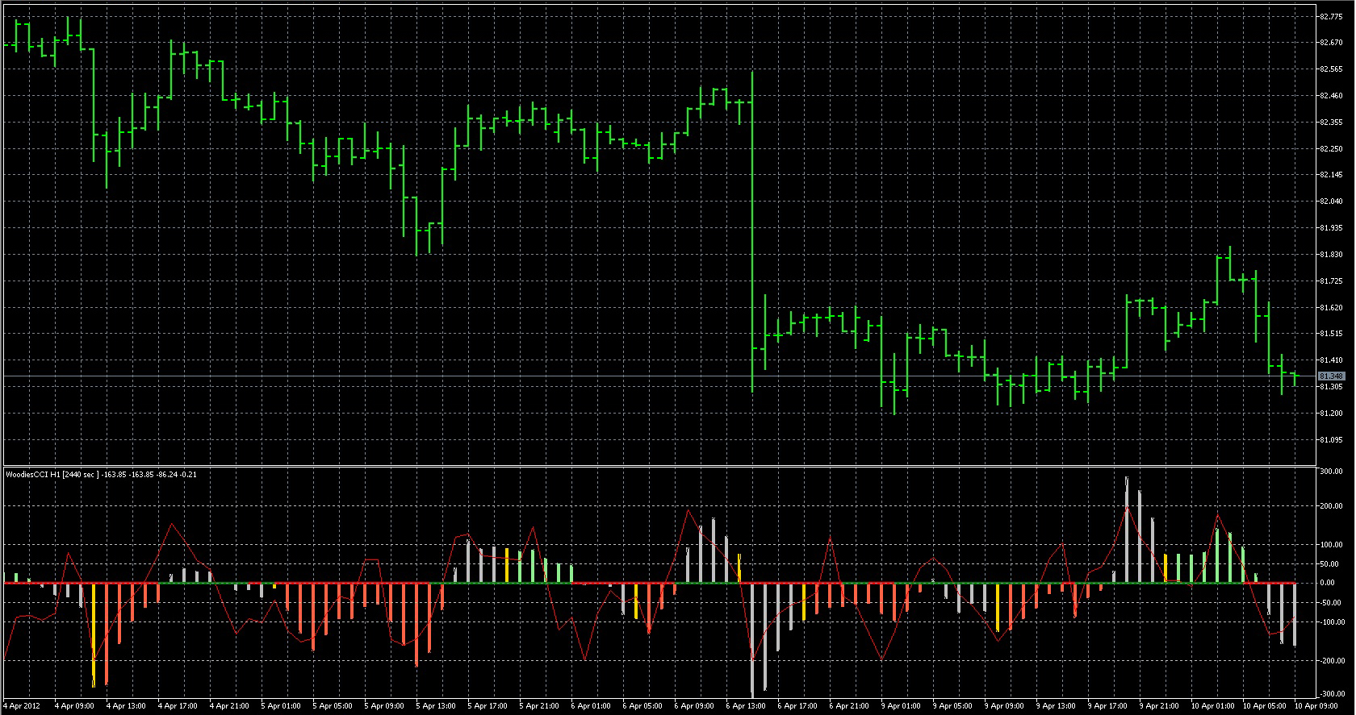The width and height of the screenshot is (1356, 715).
Task: Click the 6 Apr 05:00 time label
Action: tap(642, 706)
